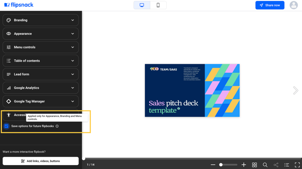Screen dimensions: 302x169
Task: Click the info icon beside Save options
Action: tap(57, 126)
